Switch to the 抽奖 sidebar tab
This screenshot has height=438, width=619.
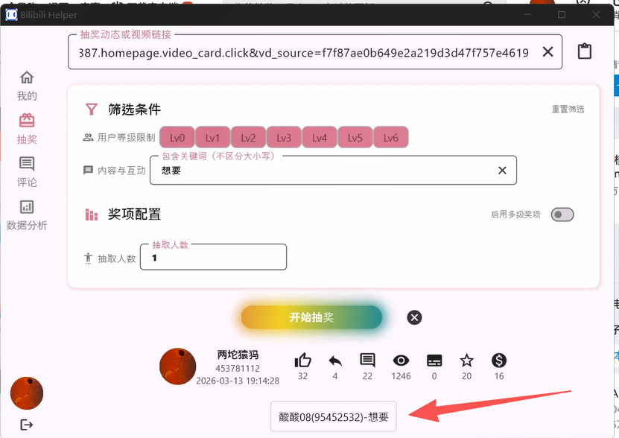pos(26,128)
